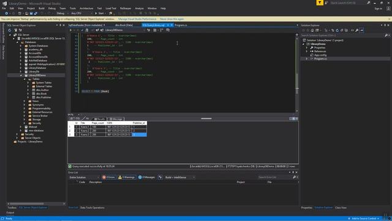Switch to the T-SQL pane tab

[x=75, y=118]
